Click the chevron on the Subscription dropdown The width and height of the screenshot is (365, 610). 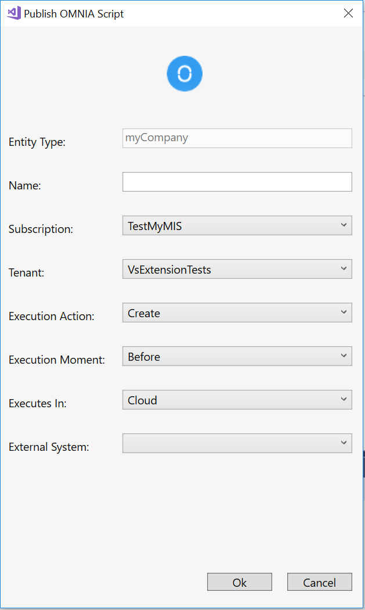tap(343, 225)
